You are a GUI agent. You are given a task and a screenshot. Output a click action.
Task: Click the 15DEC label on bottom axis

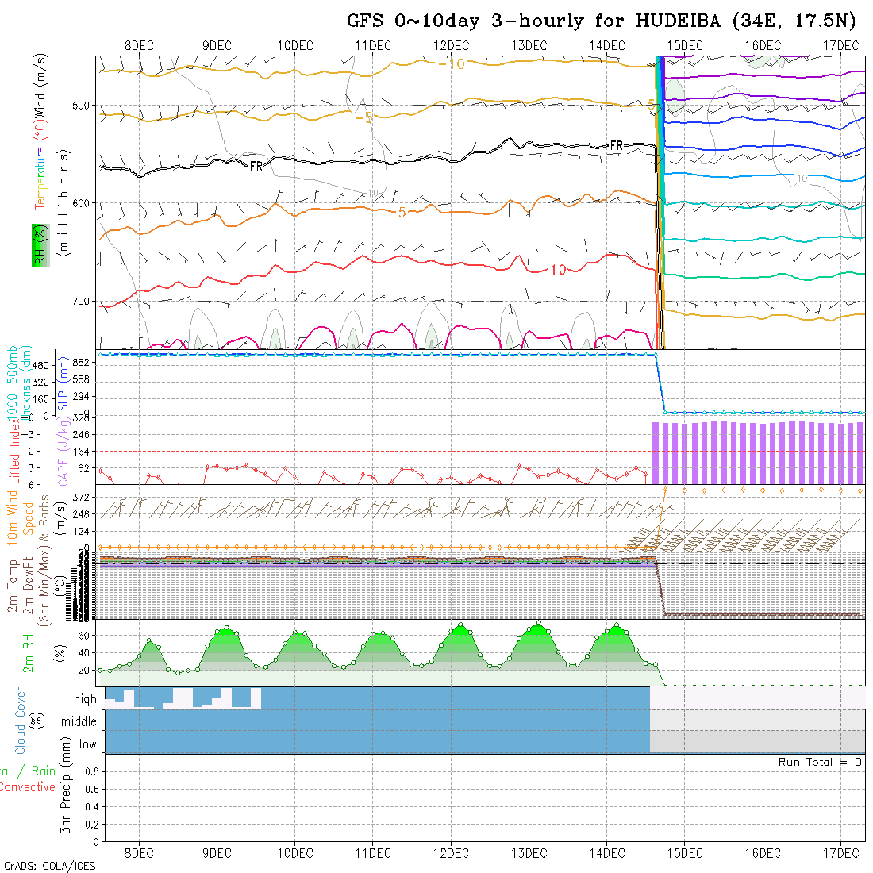coord(684,853)
